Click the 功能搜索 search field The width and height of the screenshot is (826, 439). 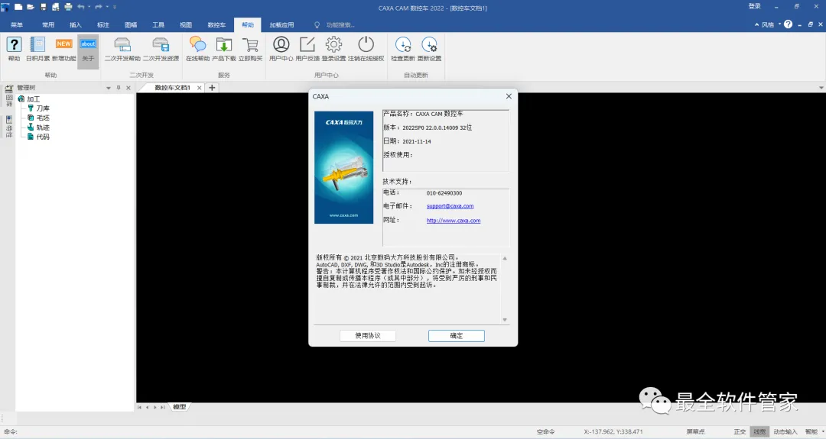coord(340,24)
